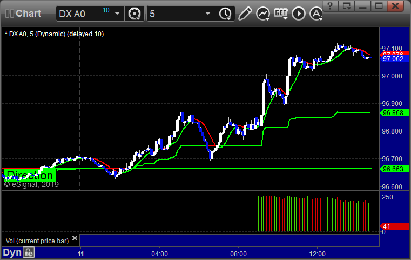Open the studies line-chart icon

click(263, 14)
